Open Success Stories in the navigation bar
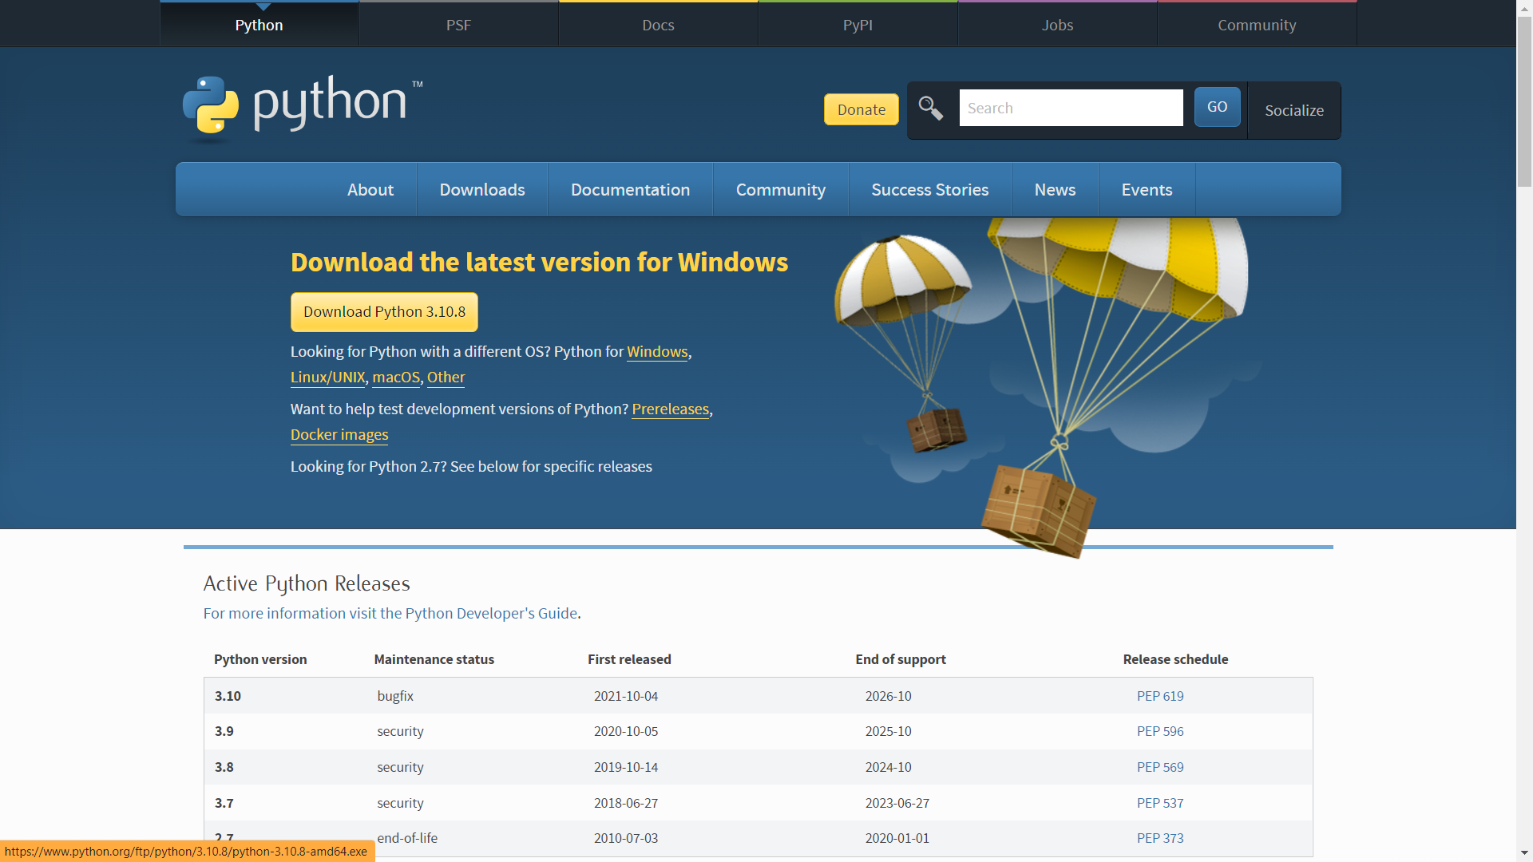This screenshot has height=862, width=1533. [x=929, y=190]
